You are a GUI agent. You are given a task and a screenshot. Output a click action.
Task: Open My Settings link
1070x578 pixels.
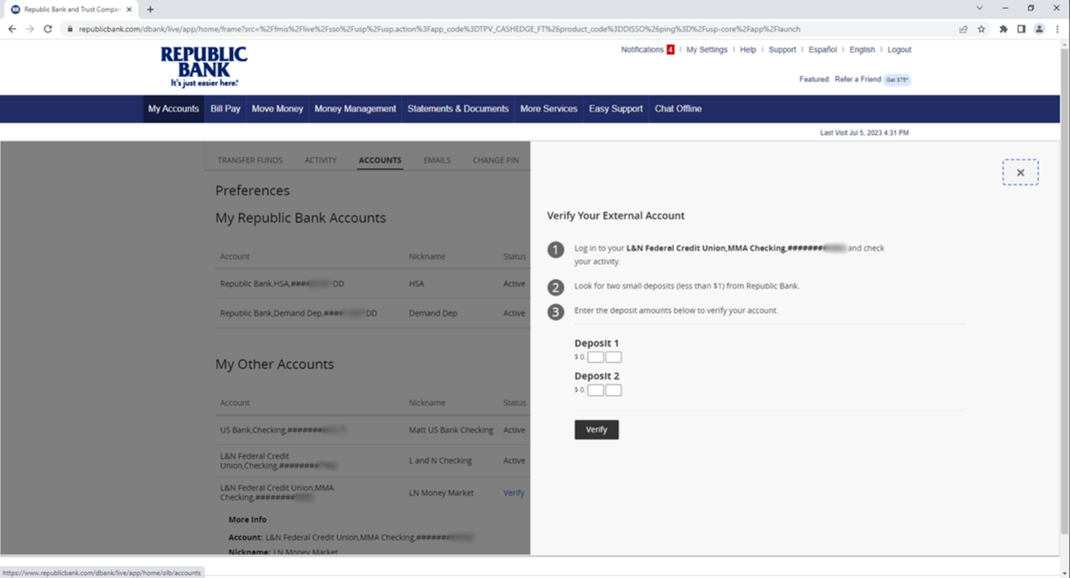click(x=706, y=49)
